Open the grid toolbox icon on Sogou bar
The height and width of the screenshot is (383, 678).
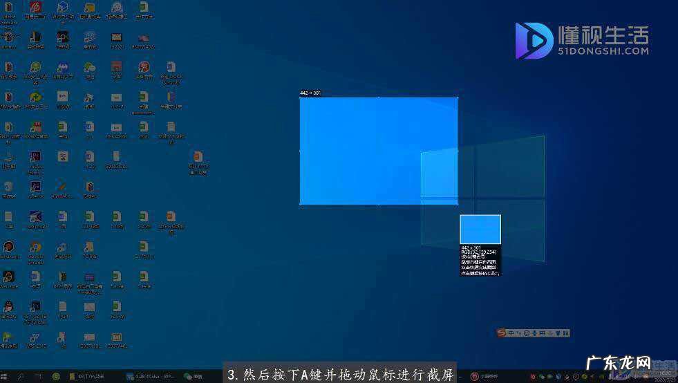pyautogui.click(x=566, y=333)
